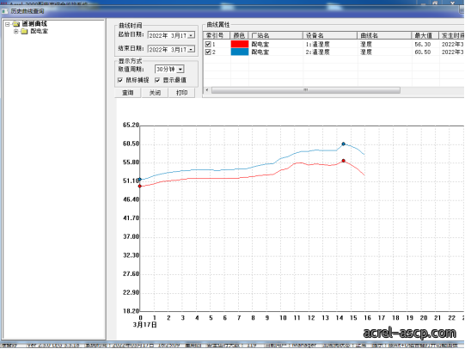Uncheck curve index 1 checkbox
This screenshot has height=349, width=465.
click(208, 44)
